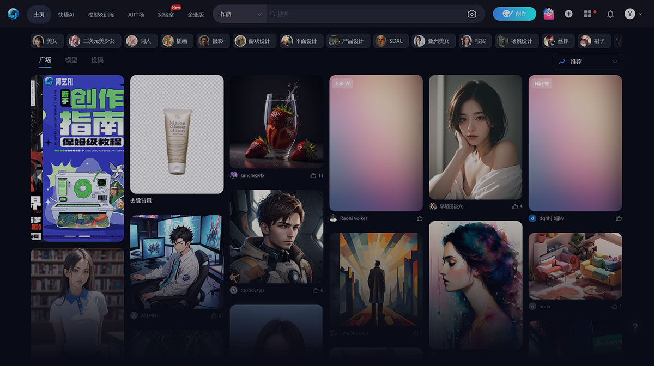Image resolution: width=654 pixels, height=366 pixels.
Task: Select the SDXL tag chip
Action: (x=390, y=40)
